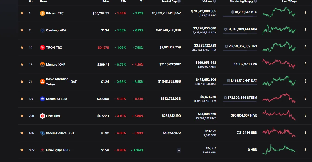Open the Hive row three-dot menu
The width and height of the screenshot is (312, 162).
tap(305, 115)
